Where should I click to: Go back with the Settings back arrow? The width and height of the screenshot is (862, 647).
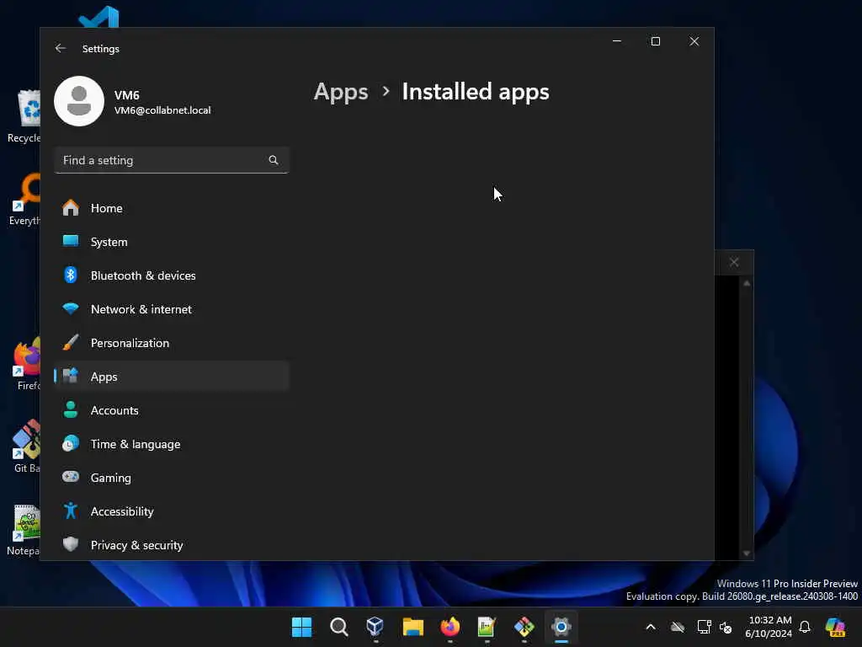(61, 48)
